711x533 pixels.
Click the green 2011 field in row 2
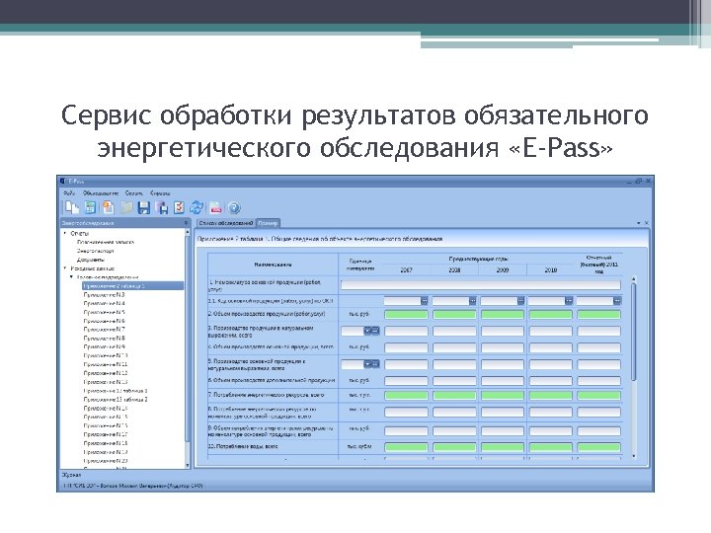(x=598, y=314)
